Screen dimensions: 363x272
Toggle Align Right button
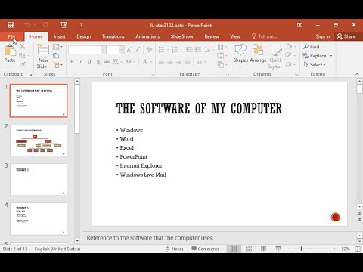pyautogui.click(x=178, y=62)
